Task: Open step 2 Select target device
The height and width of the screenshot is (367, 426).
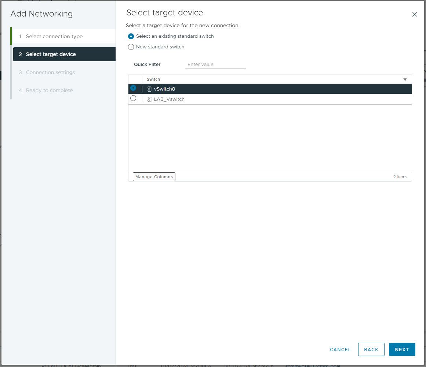Action: [64, 54]
